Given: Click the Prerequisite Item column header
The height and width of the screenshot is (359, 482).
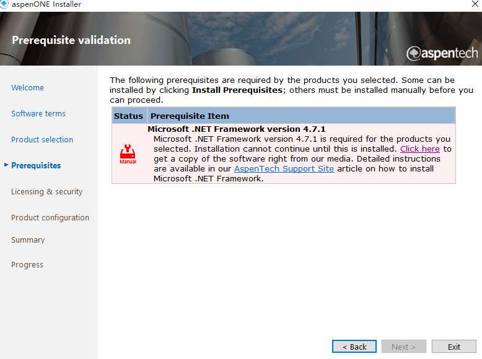Looking at the screenshot, I should click(x=301, y=116).
